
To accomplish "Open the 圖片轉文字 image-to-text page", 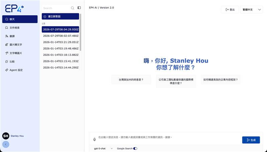I will coord(20,45).
